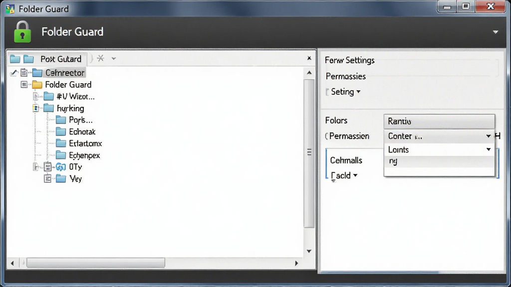Click the vertical scrollbar thumb in tree panel
The height and width of the screenshot is (287, 511).
pos(309,153)
